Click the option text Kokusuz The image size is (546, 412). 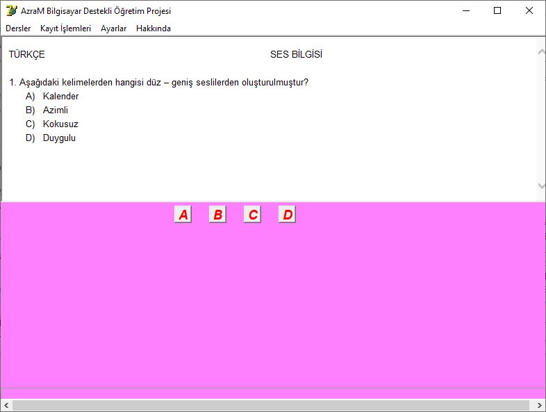(60, 124)
